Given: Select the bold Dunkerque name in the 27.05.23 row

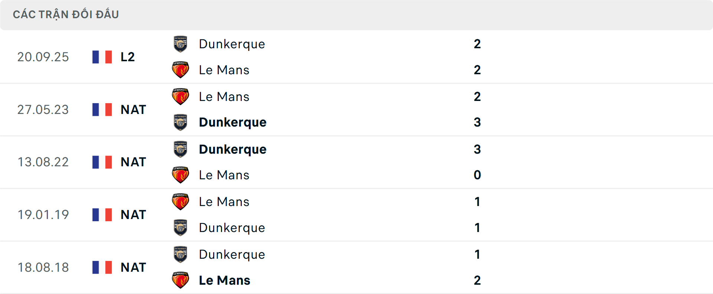Looking at the screenshot, I should pyautogui.click(x=232, y=122).
